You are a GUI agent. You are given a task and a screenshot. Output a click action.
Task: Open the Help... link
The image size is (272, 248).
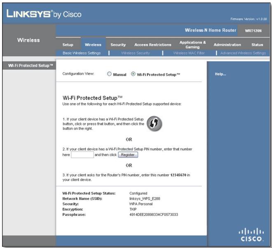point(220,74)
